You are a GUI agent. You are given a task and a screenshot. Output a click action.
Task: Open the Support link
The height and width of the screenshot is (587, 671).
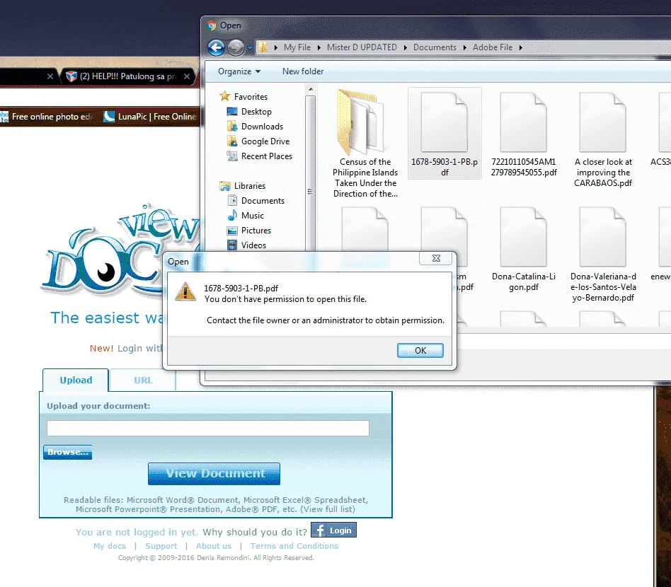(161, 546)
